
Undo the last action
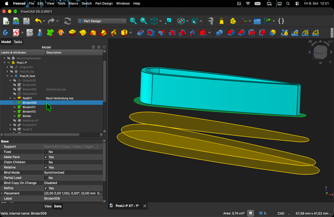pyautogui.click(x=38, y=21)
